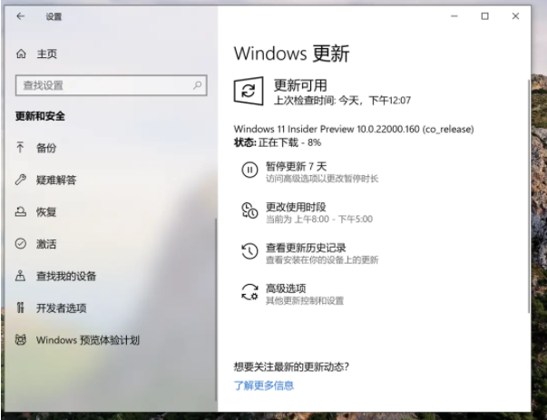Go to 主页 settings home

coord(47,54)
